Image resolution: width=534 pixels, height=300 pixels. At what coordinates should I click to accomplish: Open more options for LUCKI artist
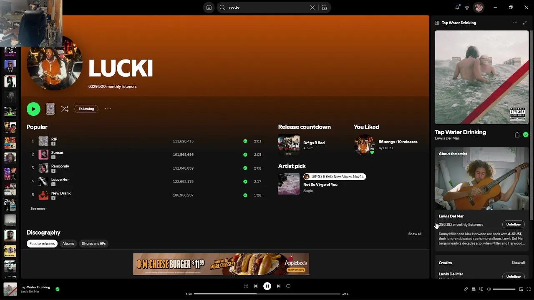tap(108, 109)
